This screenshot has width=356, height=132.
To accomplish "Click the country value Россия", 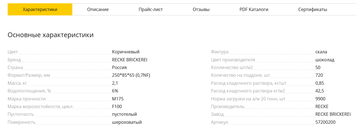I will [x=119, y=67].
